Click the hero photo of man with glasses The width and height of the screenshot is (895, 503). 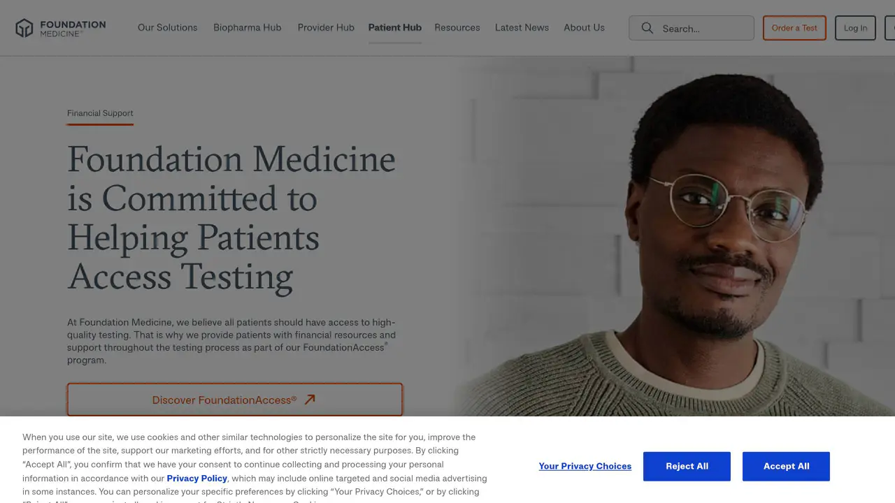coord(675,236)
